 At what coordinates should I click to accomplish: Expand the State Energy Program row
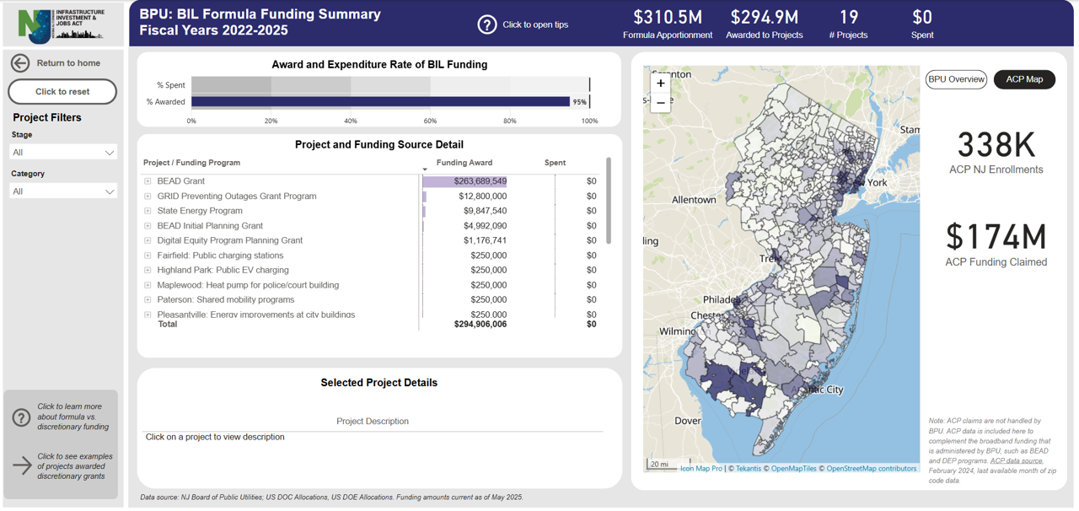[148, 211]
